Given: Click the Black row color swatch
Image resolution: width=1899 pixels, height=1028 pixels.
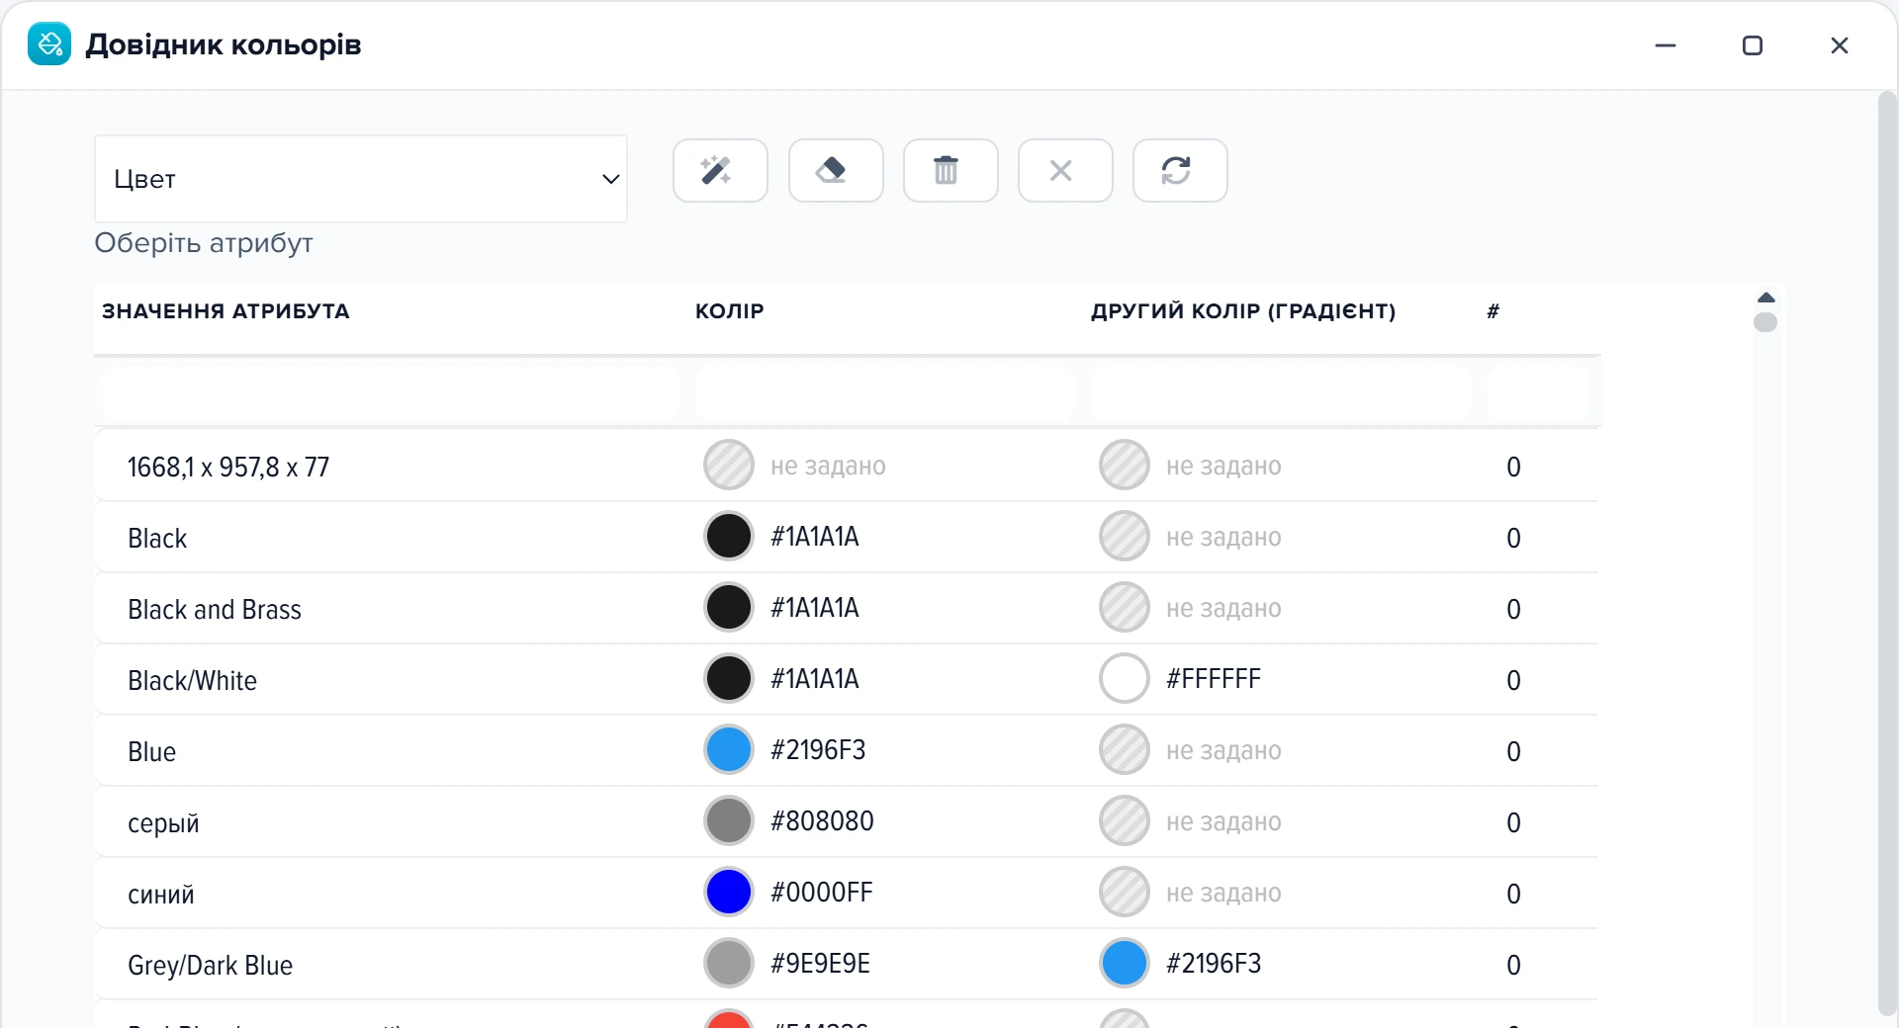Looking at the screenshot, I should pyautogui.click(x=729, y=537).
